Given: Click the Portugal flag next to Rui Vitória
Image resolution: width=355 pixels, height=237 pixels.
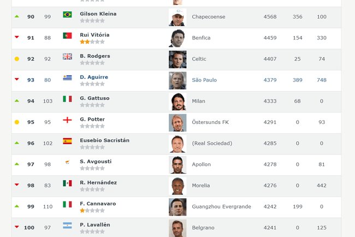Looking at the screenshot, I should click(x=67, y=35).
